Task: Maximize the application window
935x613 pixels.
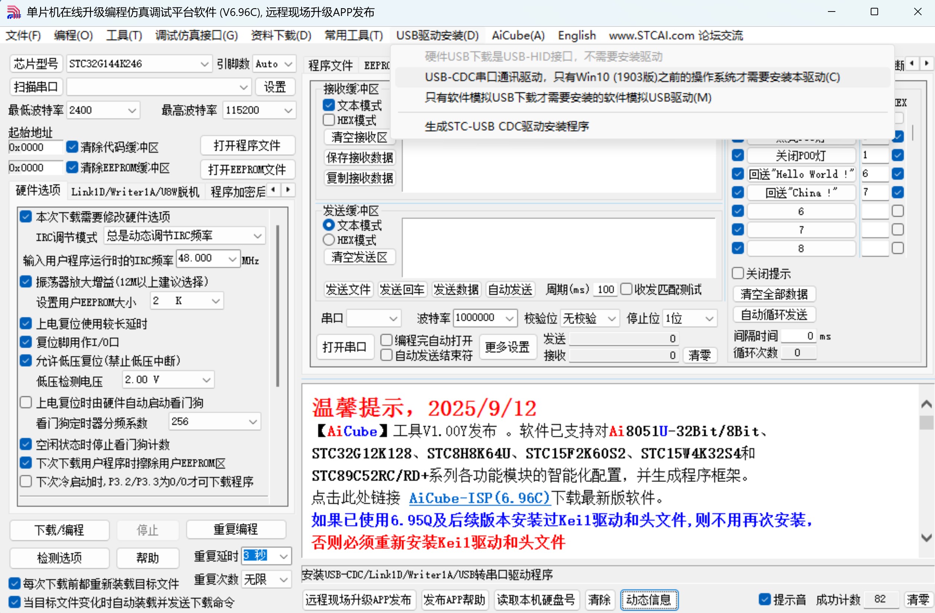Action: [x=874, y=12]
